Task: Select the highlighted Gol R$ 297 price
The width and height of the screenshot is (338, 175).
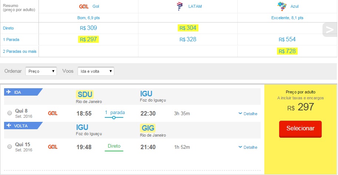Action: tap(88, 40)
